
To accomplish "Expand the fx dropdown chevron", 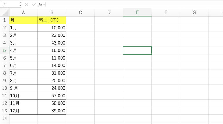I will pyautogui.click(x=44, y=5).
